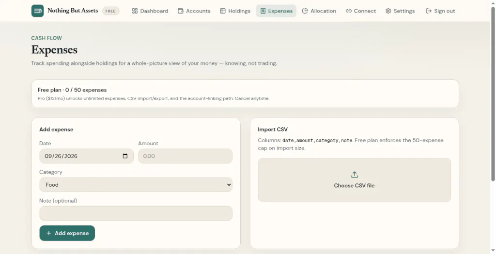Viewport: 496px width, 254px height.
Task: Click the Dashboard grid icon
Action: coord(135,11)
